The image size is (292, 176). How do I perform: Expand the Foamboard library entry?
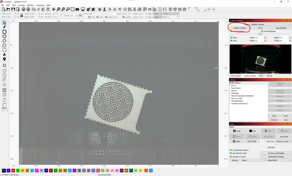230,88
